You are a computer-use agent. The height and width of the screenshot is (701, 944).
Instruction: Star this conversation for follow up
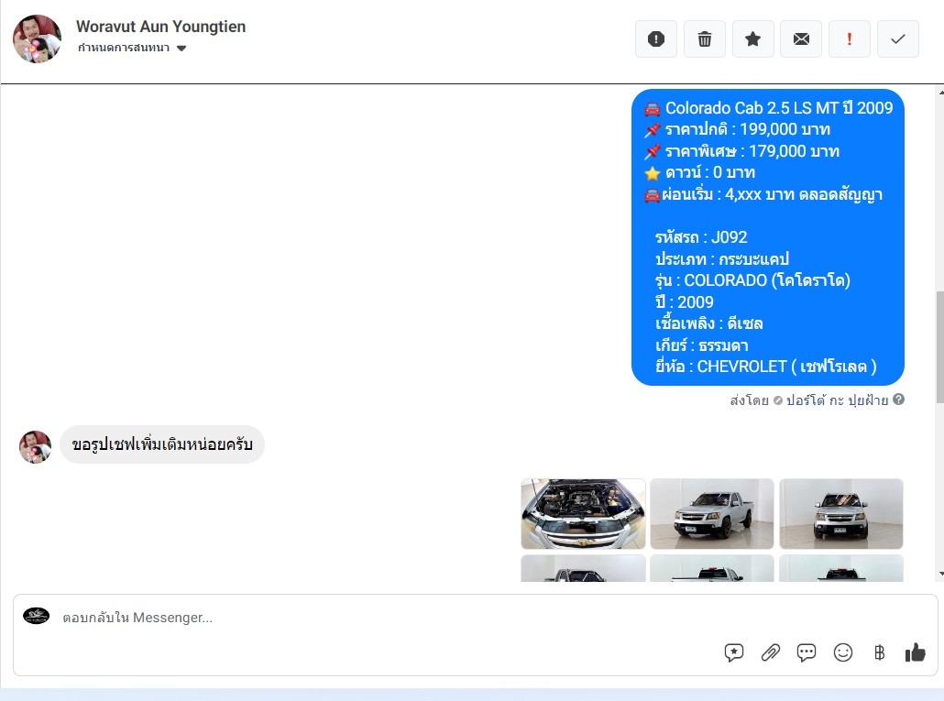click(x=752, y=39)
